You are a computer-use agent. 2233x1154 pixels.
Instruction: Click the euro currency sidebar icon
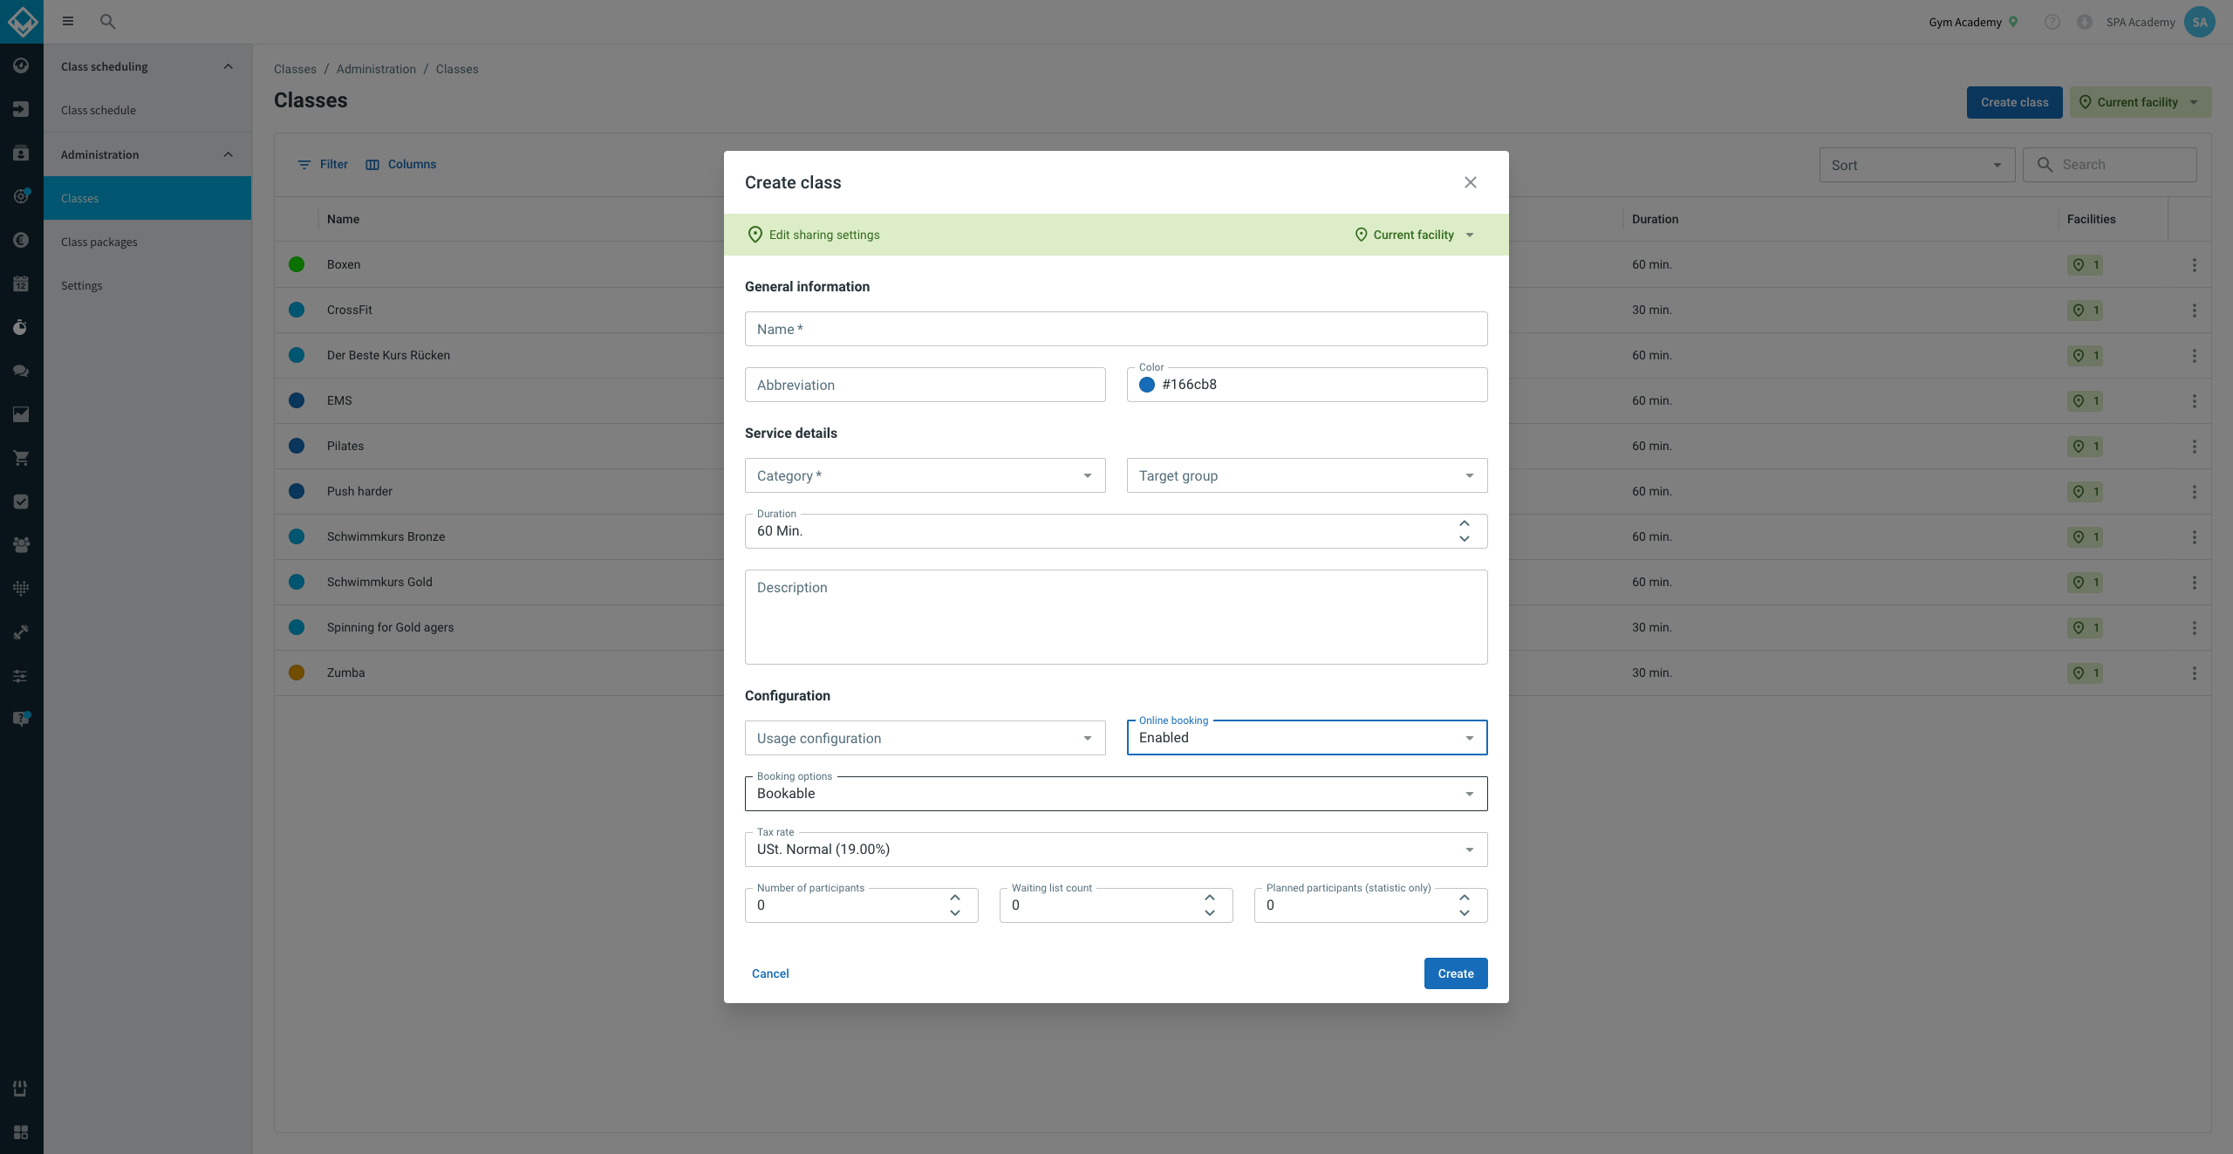[x=21, y=240]
